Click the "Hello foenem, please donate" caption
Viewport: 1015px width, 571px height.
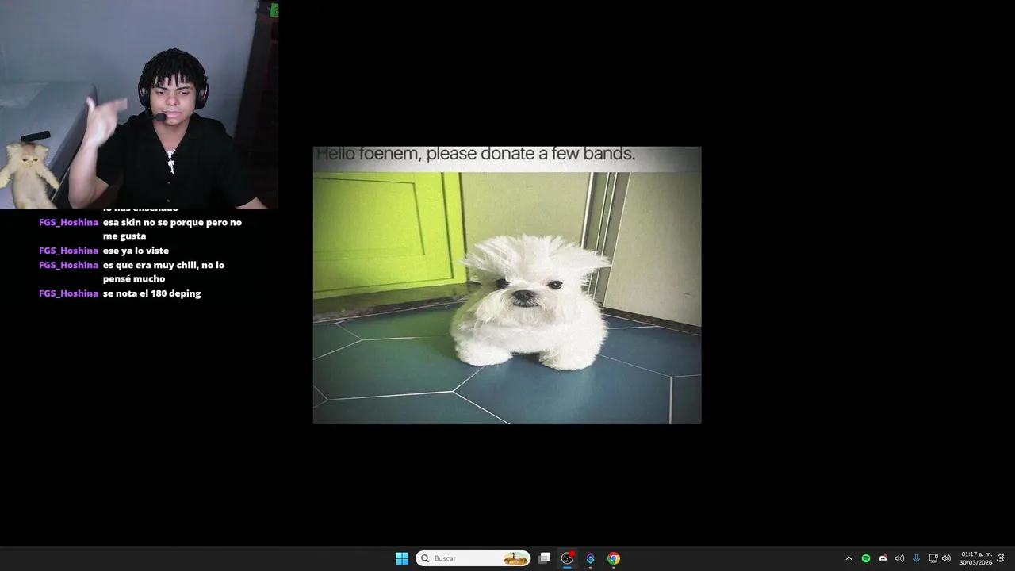point(476,154)
